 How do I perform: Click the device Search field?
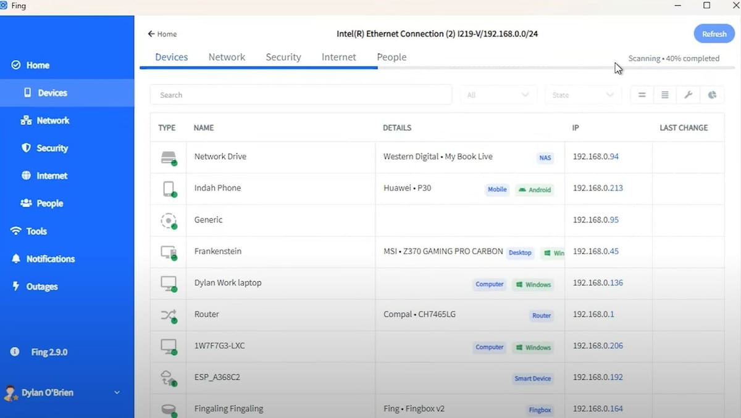pyautogui.click(x=301, y=95)
